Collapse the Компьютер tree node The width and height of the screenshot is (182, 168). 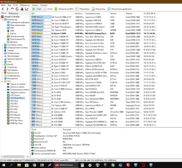click(2, 20)
